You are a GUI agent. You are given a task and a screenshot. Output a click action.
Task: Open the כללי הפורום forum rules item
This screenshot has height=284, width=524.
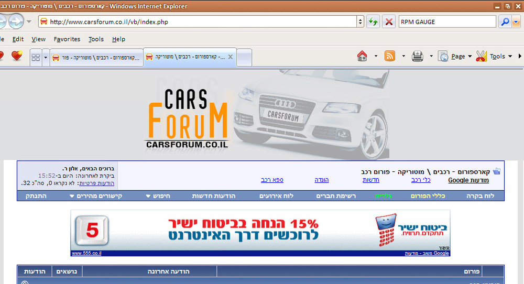[x=428, y=196]
